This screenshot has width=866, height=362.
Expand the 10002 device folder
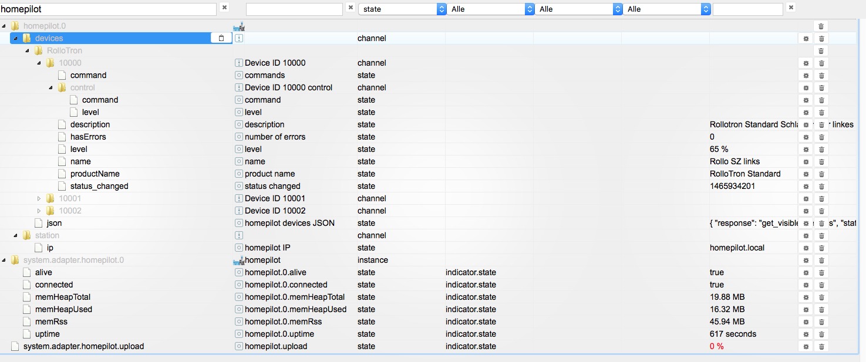[39, 211]
